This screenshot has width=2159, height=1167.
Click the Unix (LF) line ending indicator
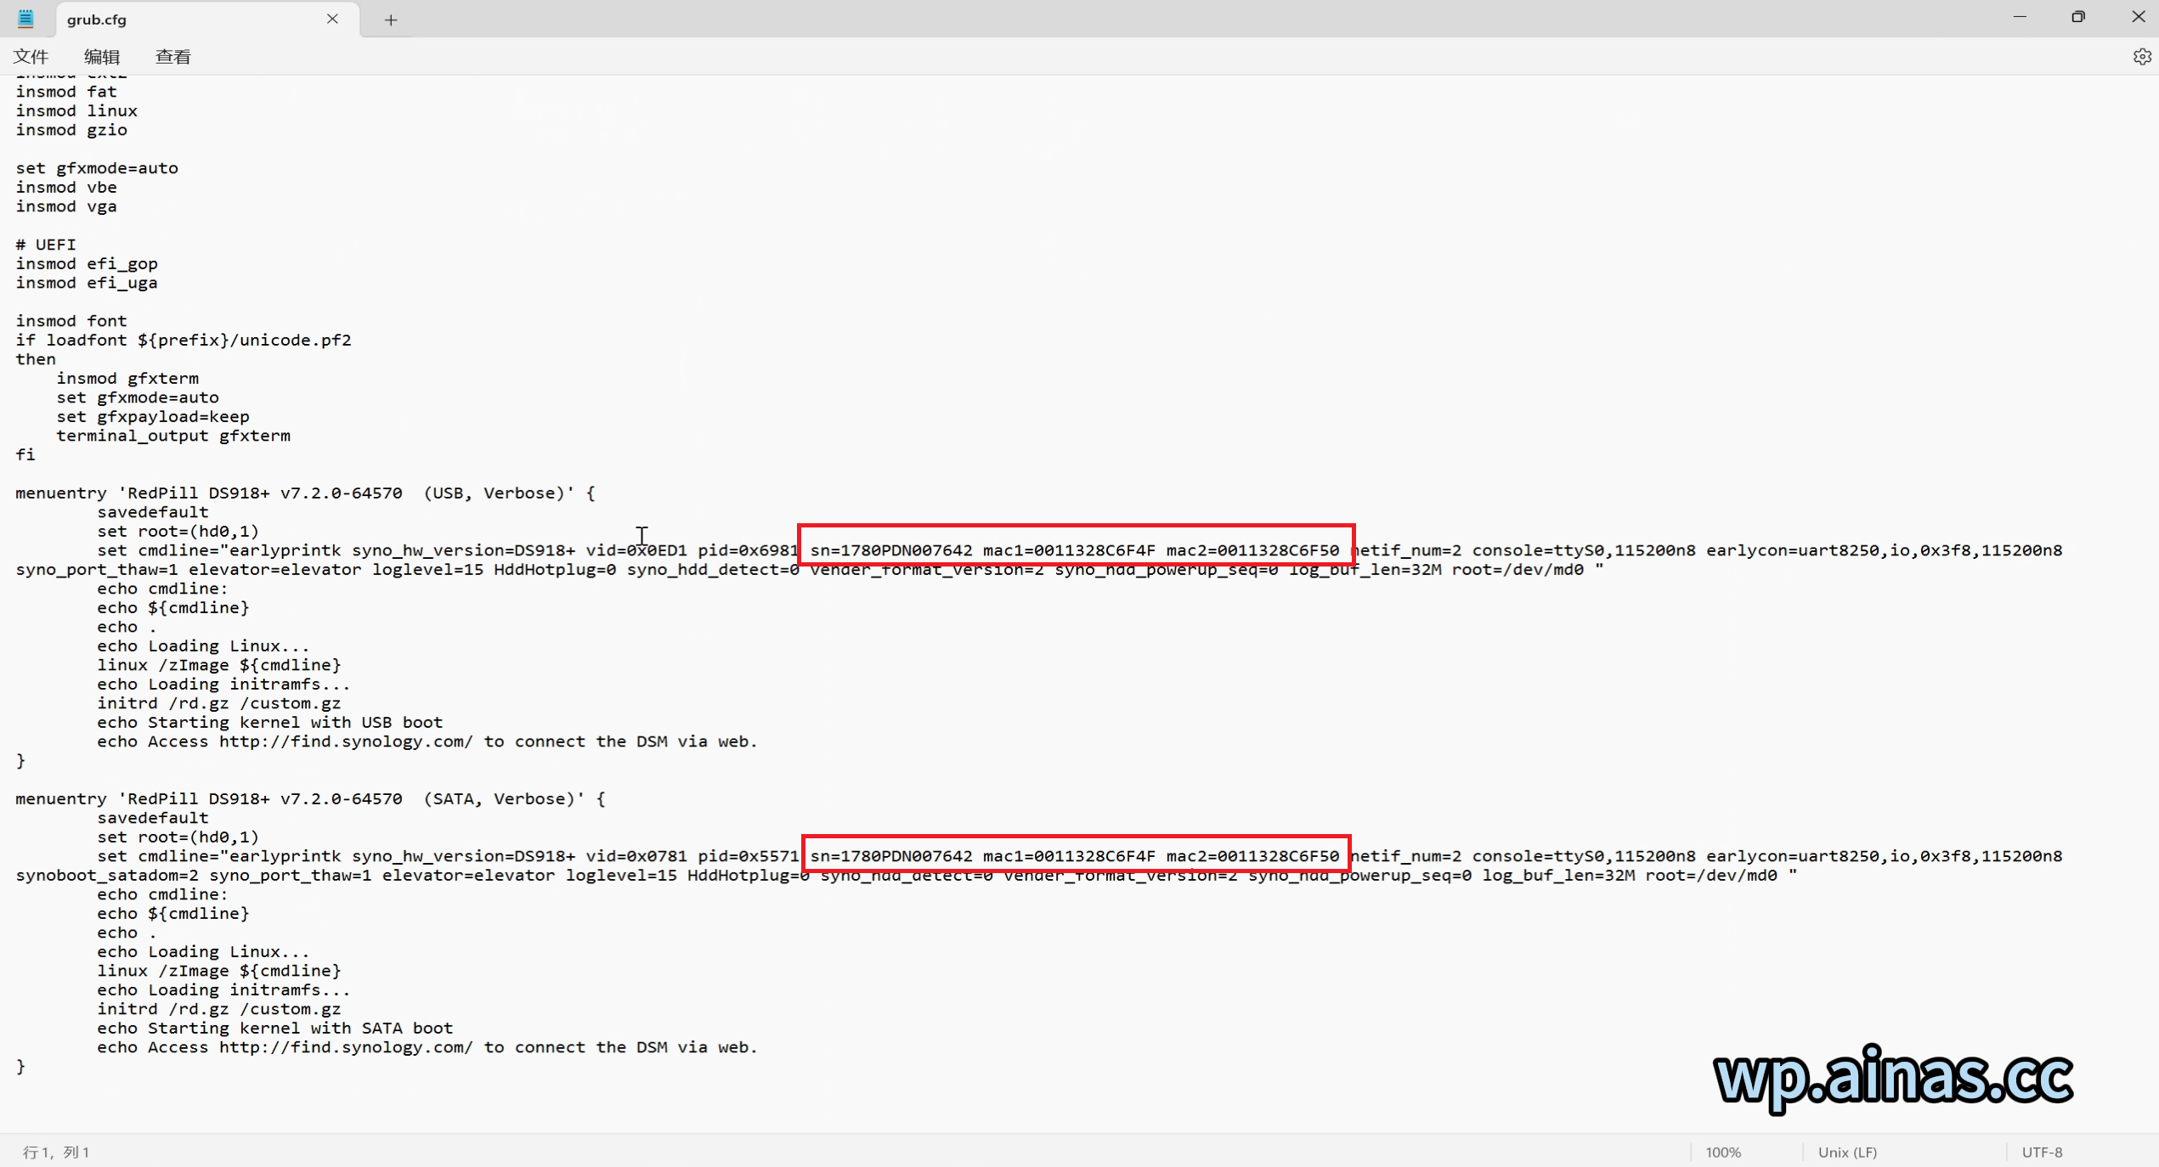[x=1846, y=1152]
